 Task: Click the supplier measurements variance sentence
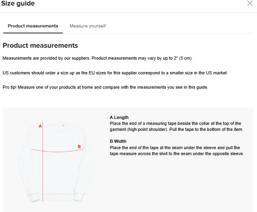pos(97,58)
